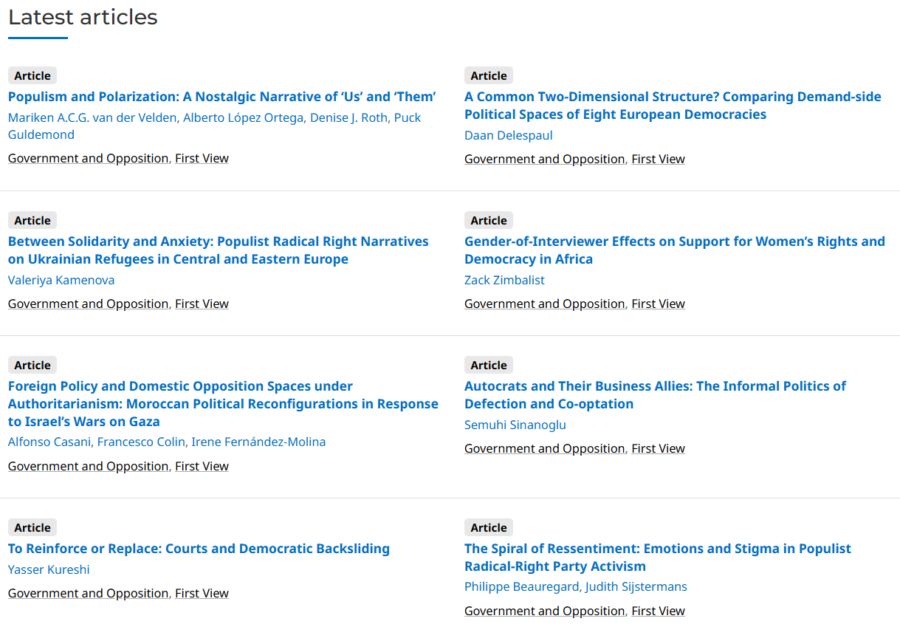The image size is (900, 641).
Task: Open 'To Reinforce or Replace' article
Action: tap(199, 549)
